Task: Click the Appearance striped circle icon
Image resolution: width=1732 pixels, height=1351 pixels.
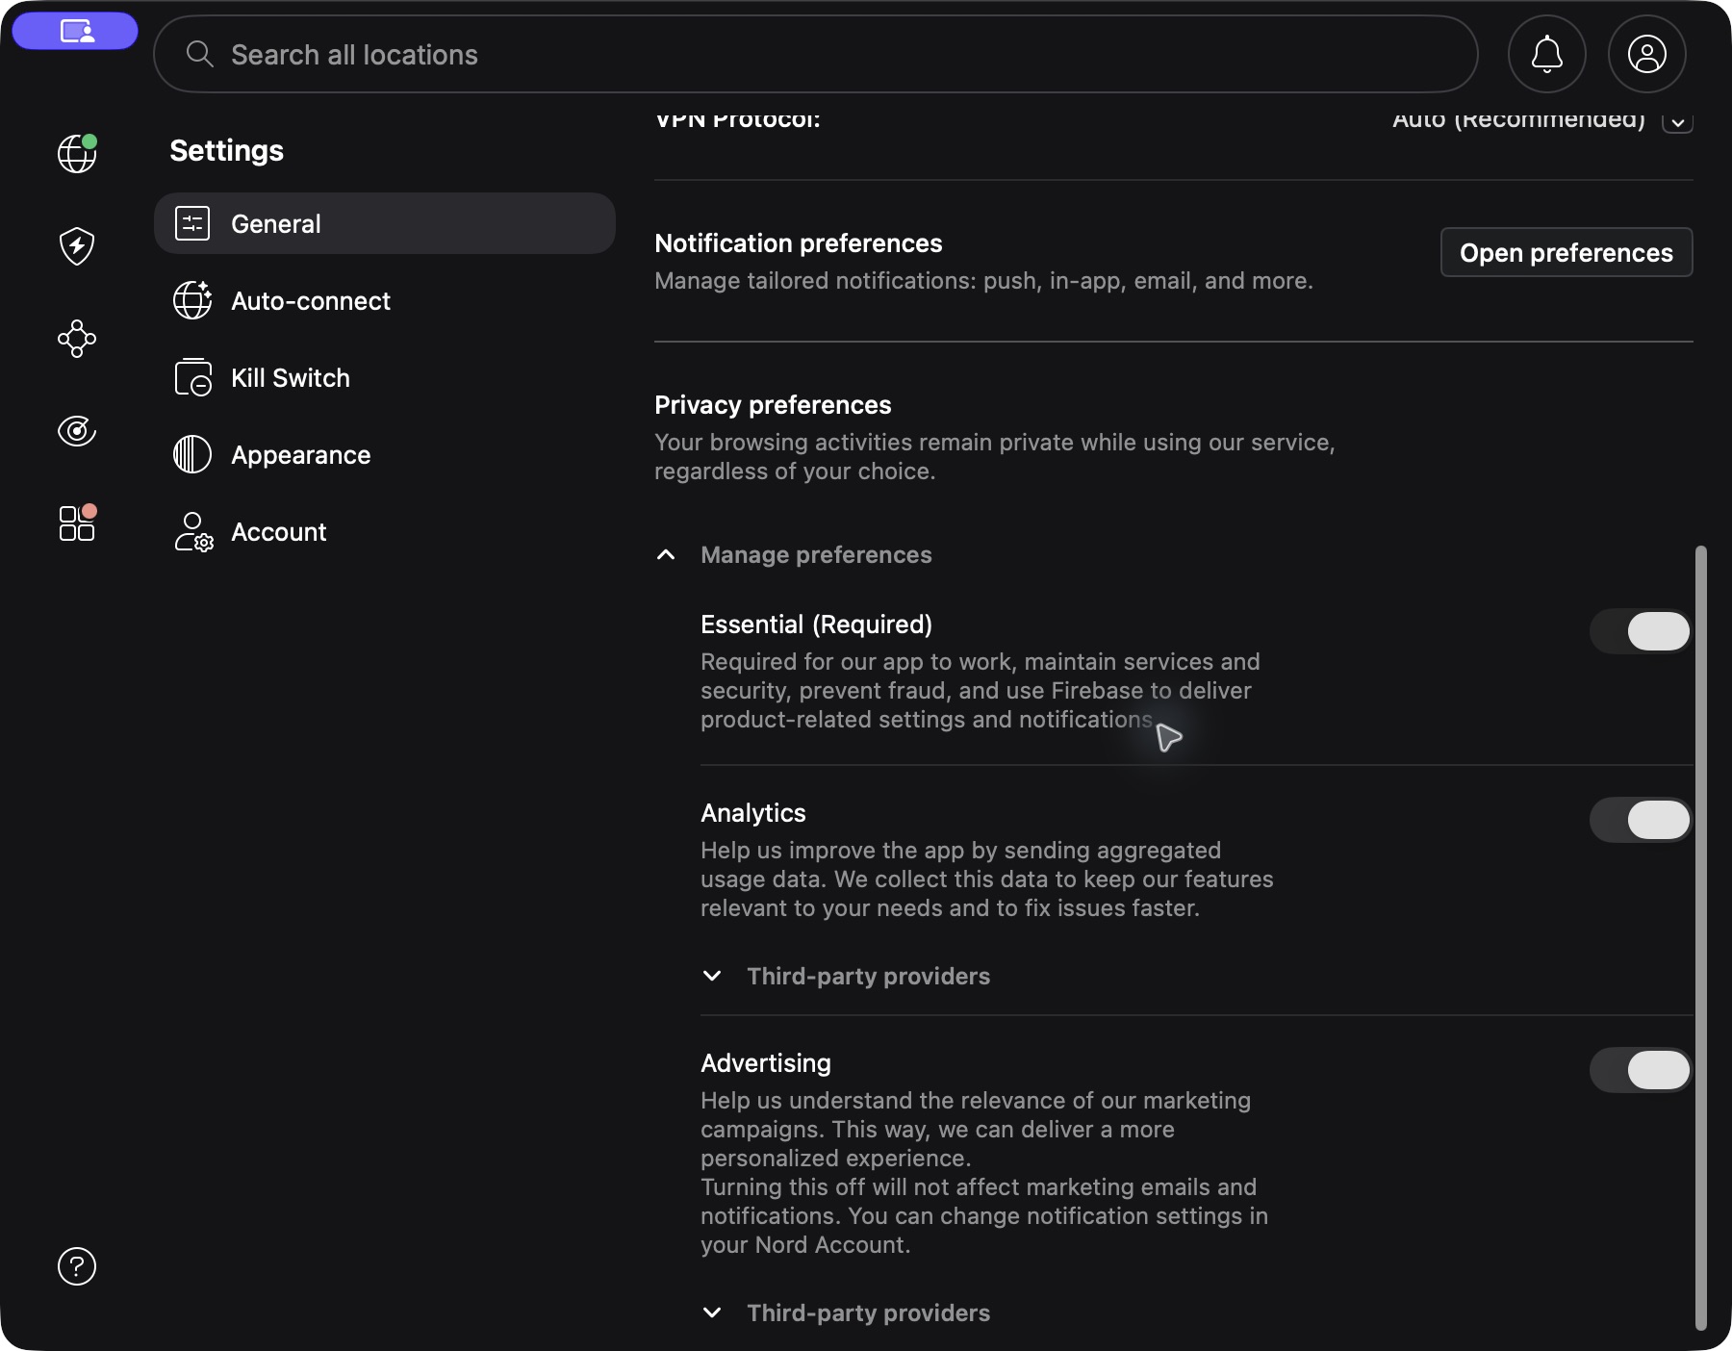Action: (192, 454)
